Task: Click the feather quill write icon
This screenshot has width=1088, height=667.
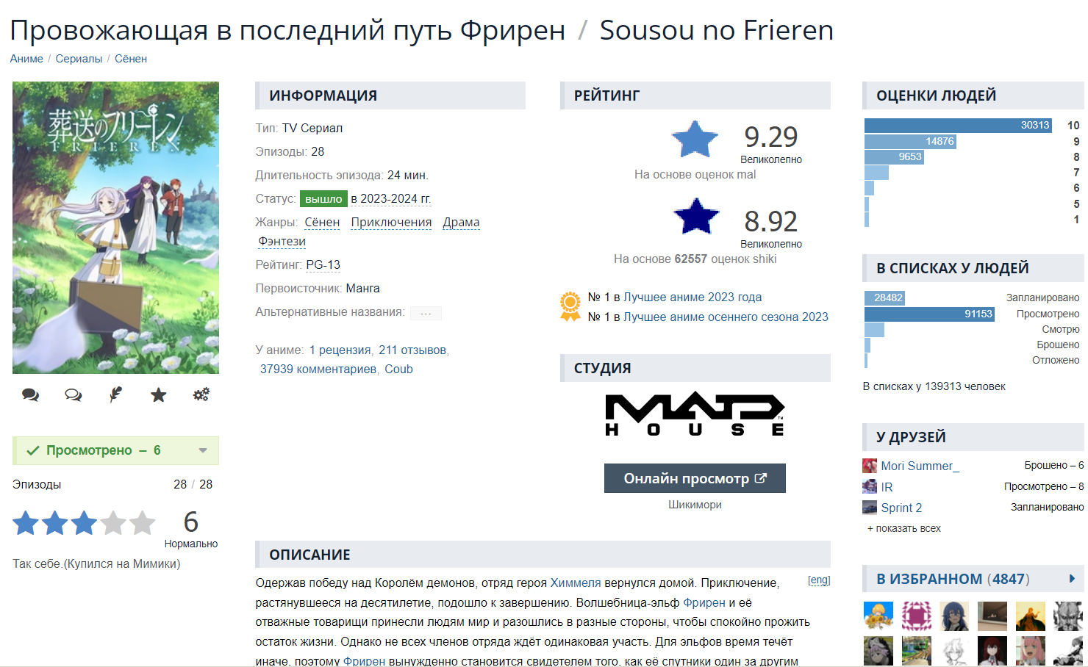Action: (115, 394)
